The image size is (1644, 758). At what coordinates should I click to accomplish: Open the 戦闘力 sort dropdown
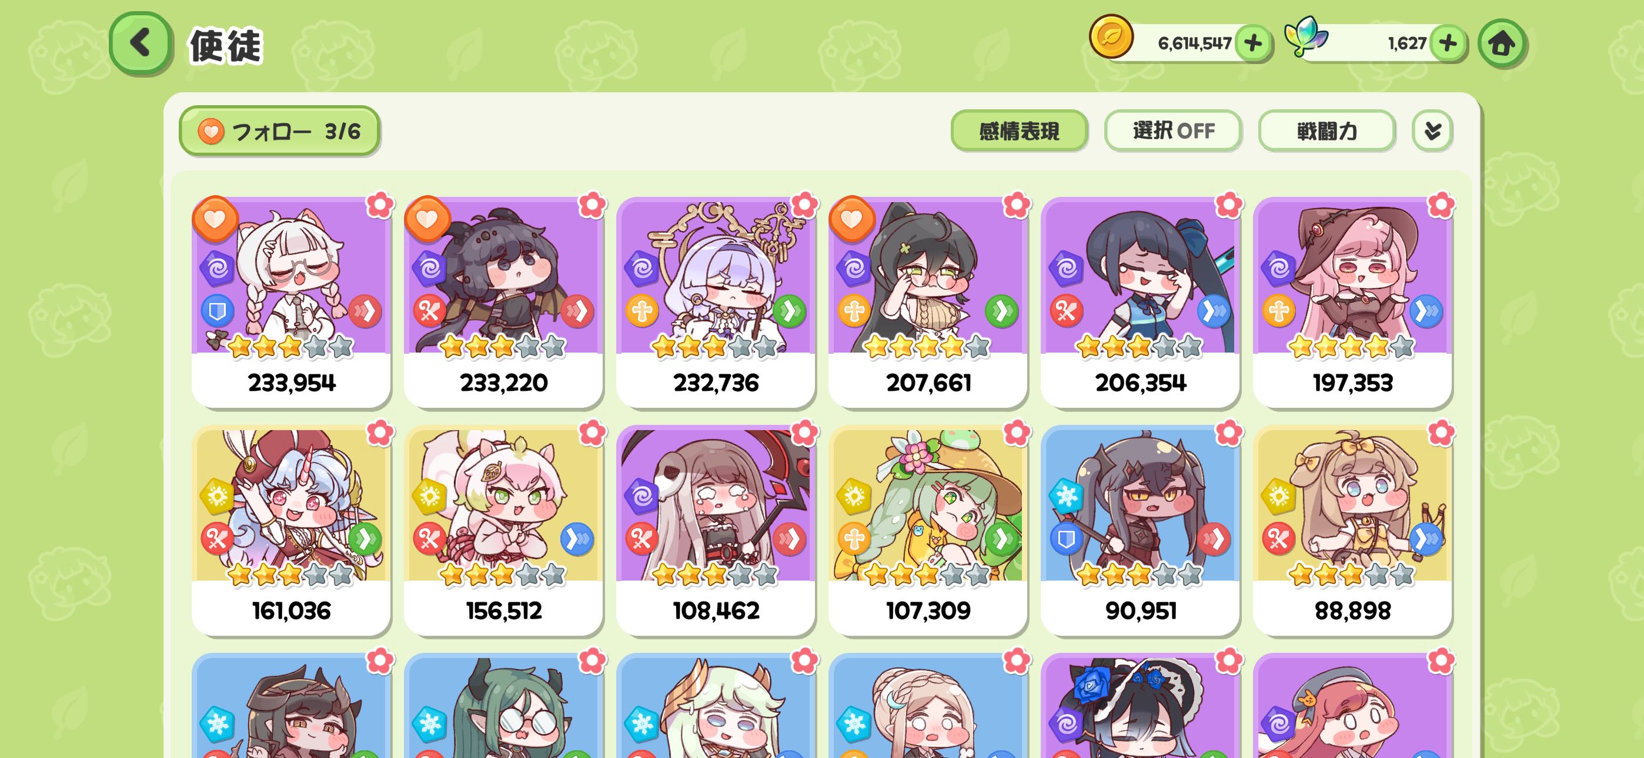coord(1326,131)
